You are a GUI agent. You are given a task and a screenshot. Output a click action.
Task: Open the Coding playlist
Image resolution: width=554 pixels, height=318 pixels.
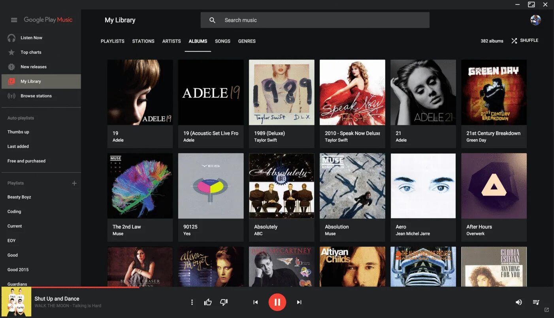pyautogui.click(x=14, y=211)
